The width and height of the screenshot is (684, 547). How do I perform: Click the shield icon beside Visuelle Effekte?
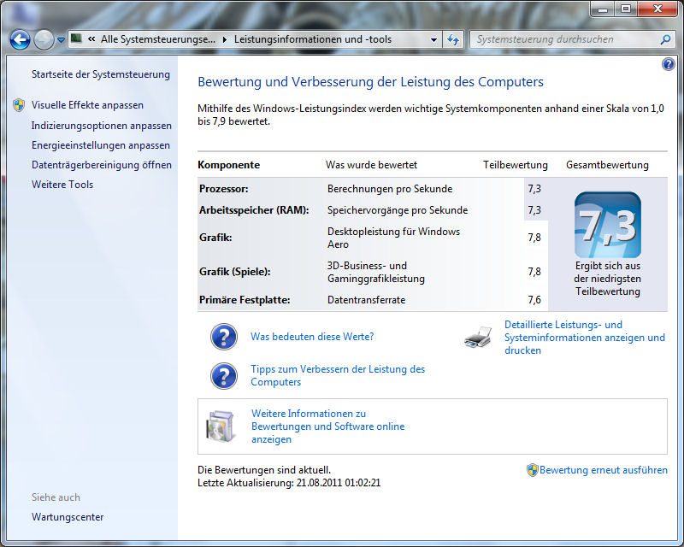pyautogui.click(x=19, y=105)
